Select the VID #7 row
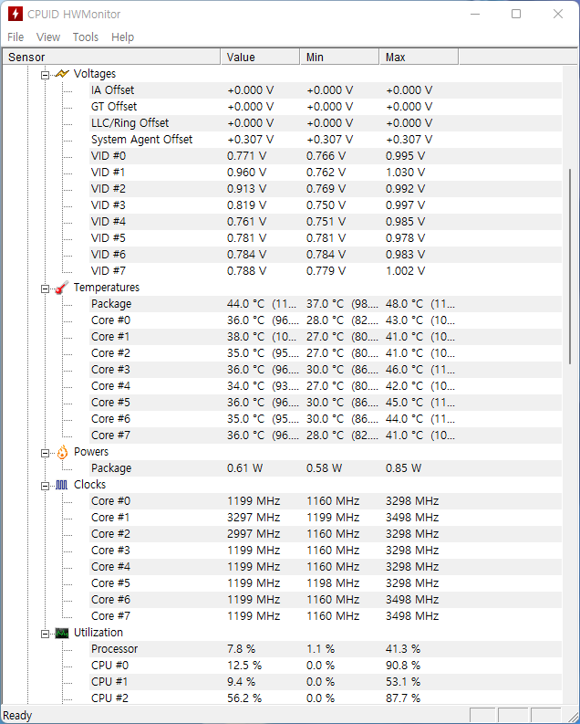Viewport: 580px width, 724px height. 326,271
